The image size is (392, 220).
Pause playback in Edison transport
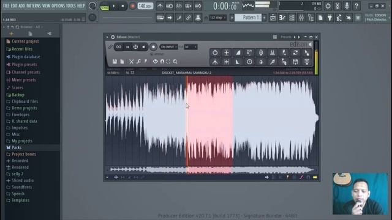[x=127, y=47]
